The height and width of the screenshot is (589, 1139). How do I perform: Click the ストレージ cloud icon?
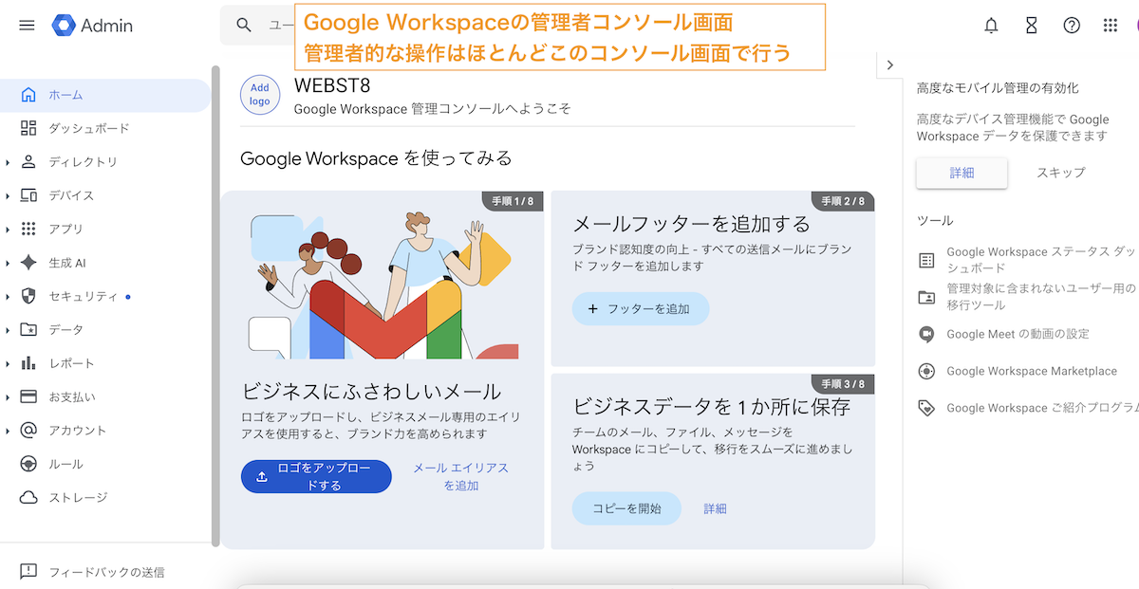[x=28, y=497]
